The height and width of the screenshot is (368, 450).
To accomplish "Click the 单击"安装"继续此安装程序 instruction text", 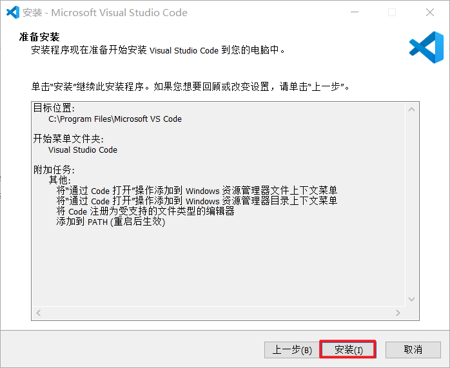I will pos(190,86).
